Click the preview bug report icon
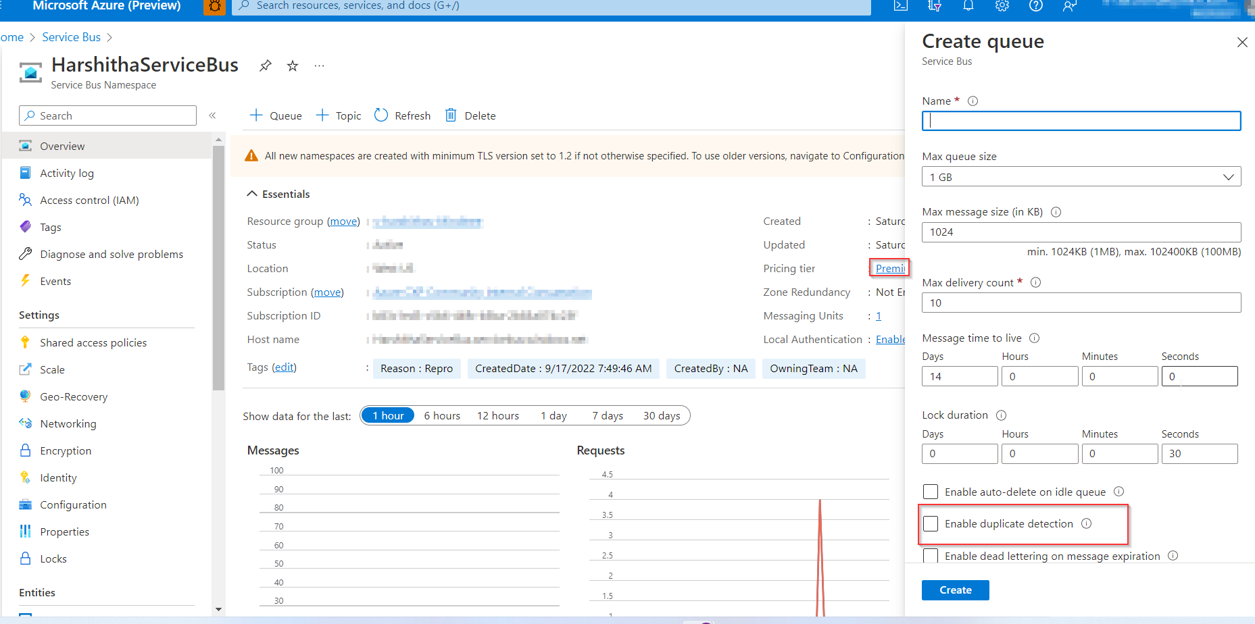This screenshot has height=624, width=1255. (x=214, y=6)
